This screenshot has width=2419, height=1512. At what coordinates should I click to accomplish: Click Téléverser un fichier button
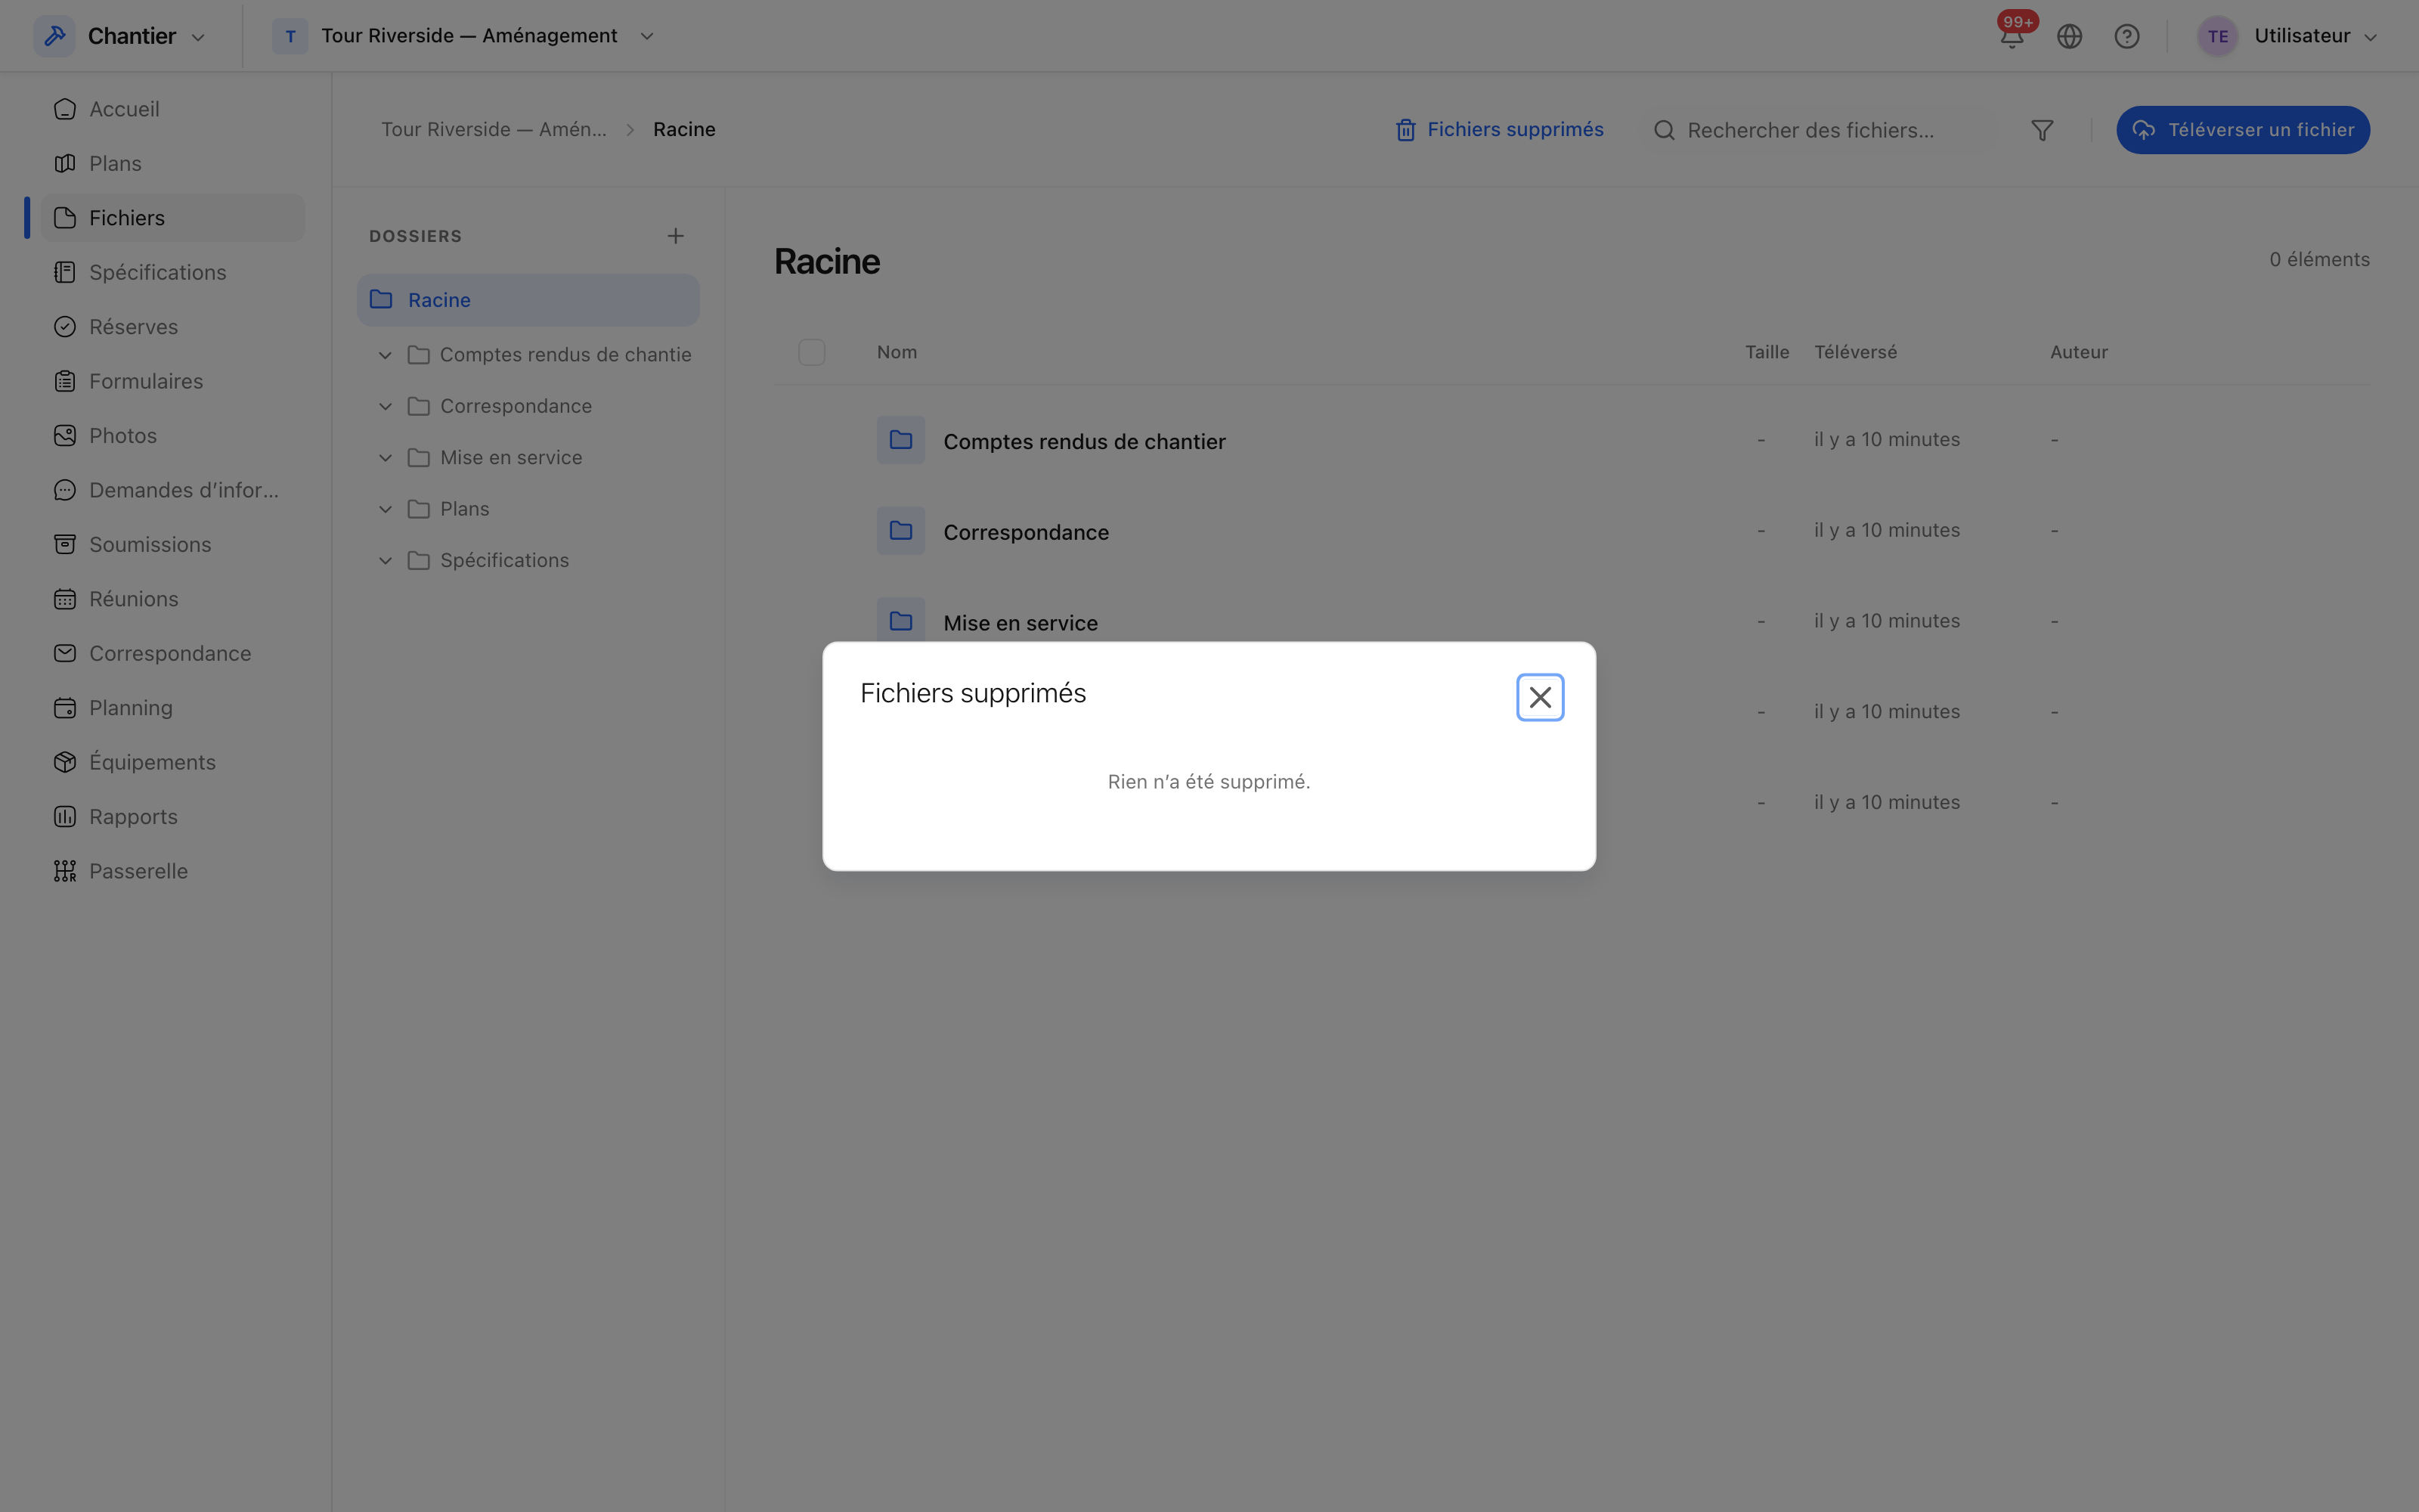pyautogui.click(x=2243, y=130)
